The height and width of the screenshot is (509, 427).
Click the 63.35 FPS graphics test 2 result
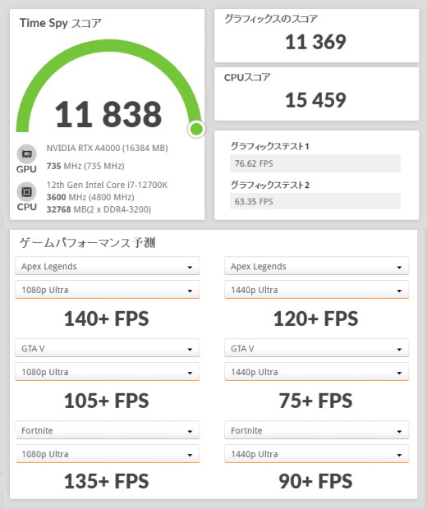(315, 201)
